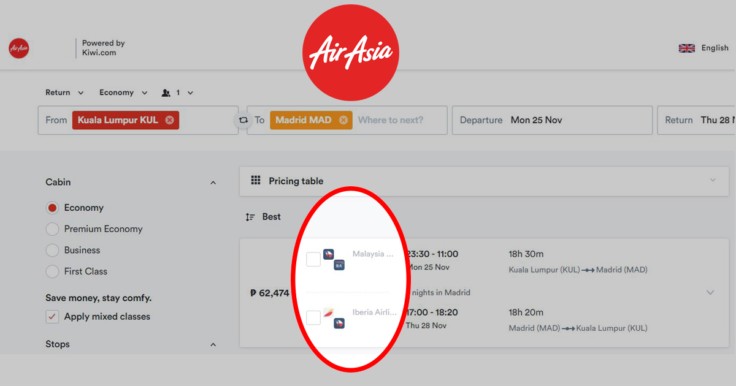
Task: Click the ₱ 62,474 price
Action: pyautogui.click(x=269, y=293)
